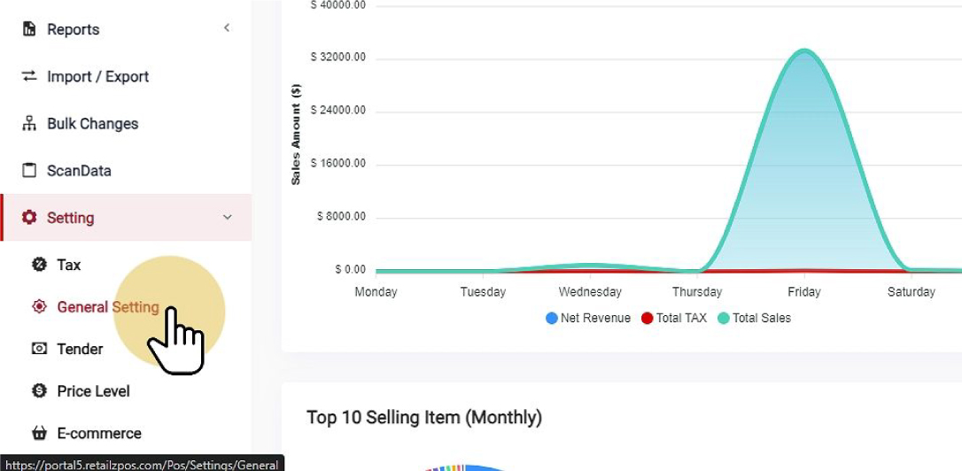Click the Tax percent badge icon
Screen dimensions: 962x471
tap(39, 264)
